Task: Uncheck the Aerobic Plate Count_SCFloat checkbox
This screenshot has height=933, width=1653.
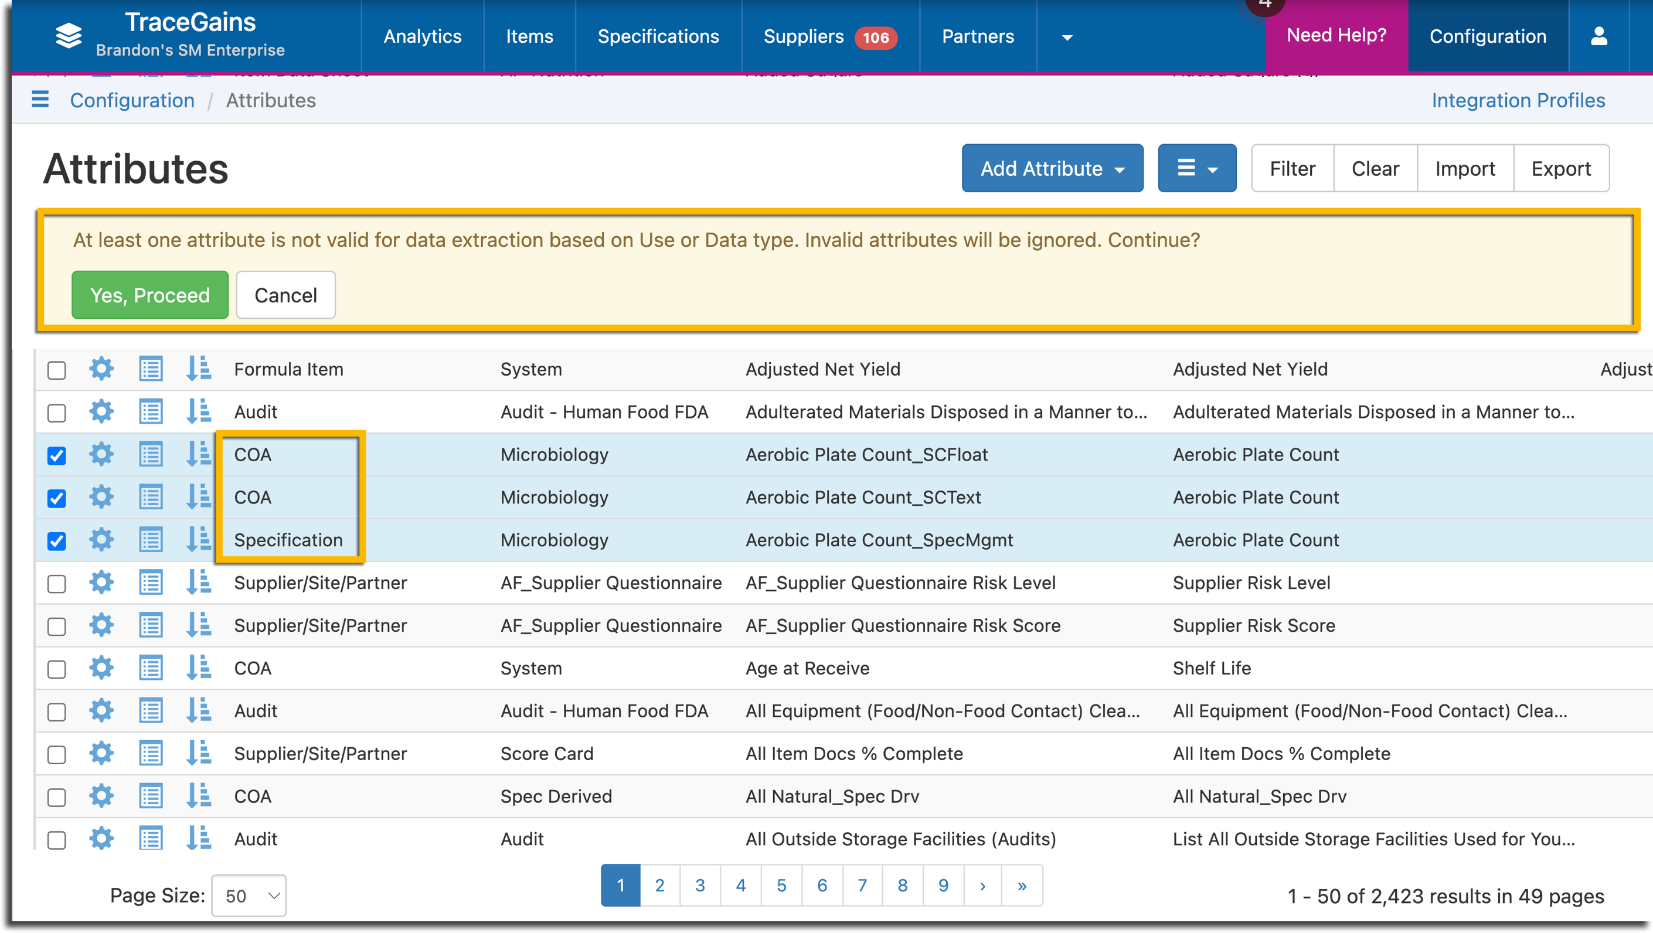Action: pyautogui.click(x=56, y=455)
